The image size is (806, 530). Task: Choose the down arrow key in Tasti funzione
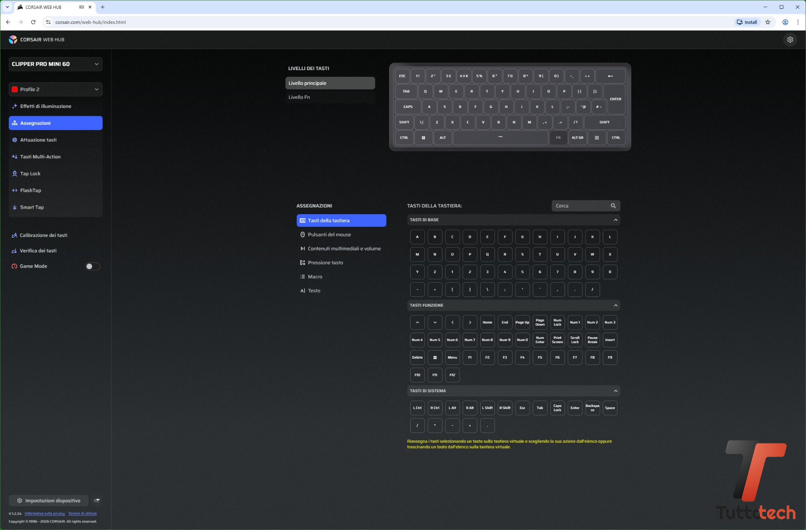tap(435, 323)
